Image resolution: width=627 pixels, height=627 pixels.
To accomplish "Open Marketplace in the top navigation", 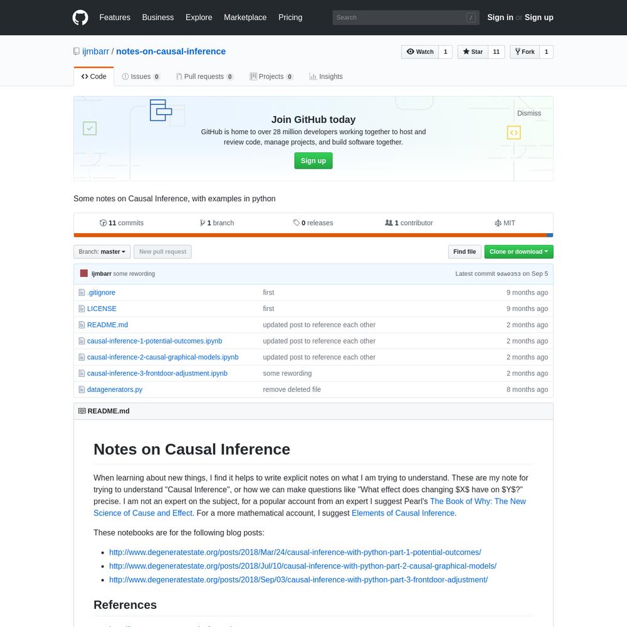I will pyautogui.click(x=245, y=18).
